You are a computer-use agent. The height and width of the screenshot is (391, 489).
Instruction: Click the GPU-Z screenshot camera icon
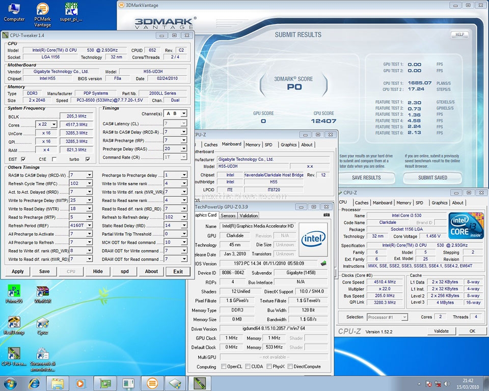coord(326,215)
